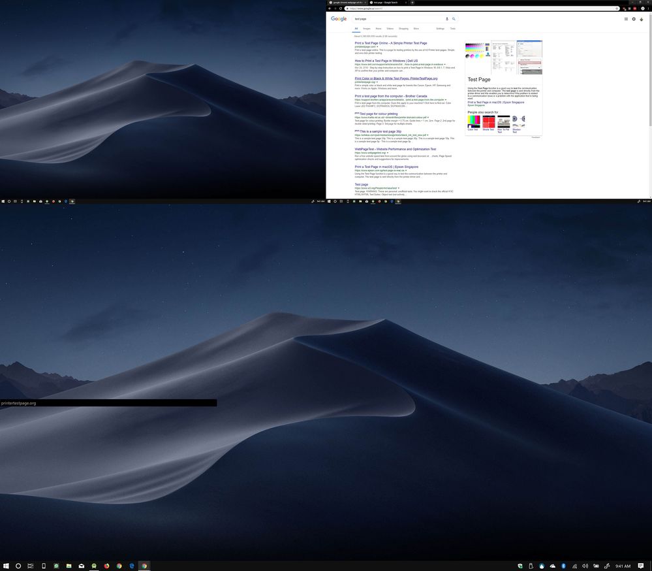
Task: Switch to the Images search tab
Action: tap(367, 29)
